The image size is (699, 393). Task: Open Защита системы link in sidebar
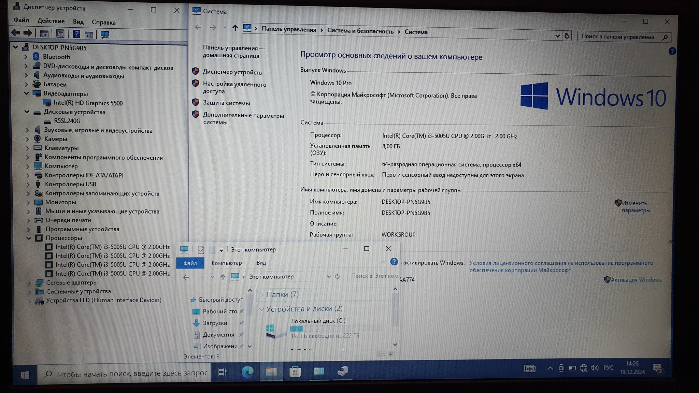click(x=226, y=103)
